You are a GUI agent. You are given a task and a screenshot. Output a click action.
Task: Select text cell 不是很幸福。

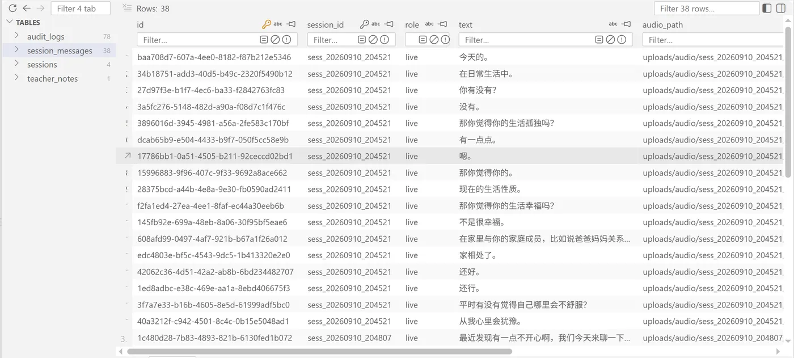[x=482, y=222]
